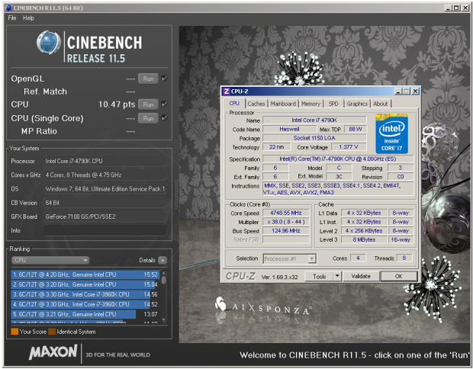Click the ranking list scroll down arrow
Screen dimensions: 473x369
click(164, 319)
